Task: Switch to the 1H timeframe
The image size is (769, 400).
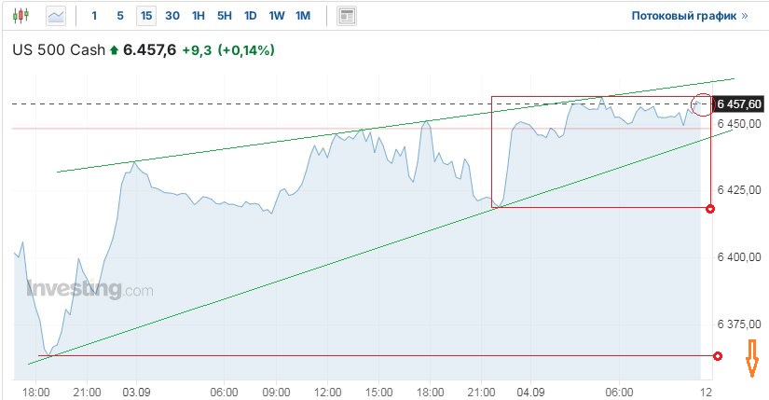Action: 199,16
